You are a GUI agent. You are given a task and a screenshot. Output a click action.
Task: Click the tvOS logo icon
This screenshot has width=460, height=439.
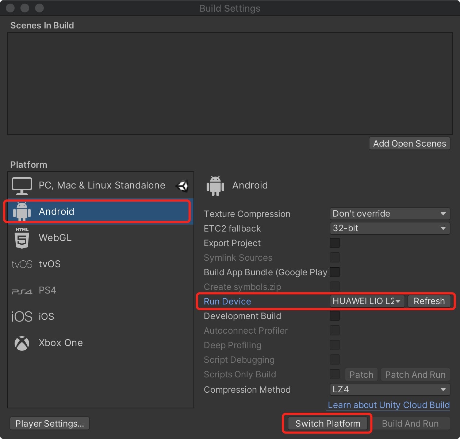point(22,264)
